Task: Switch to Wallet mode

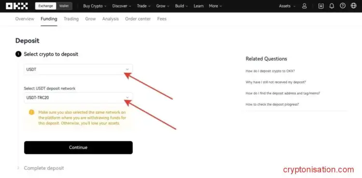Action: tap(64, 6)
